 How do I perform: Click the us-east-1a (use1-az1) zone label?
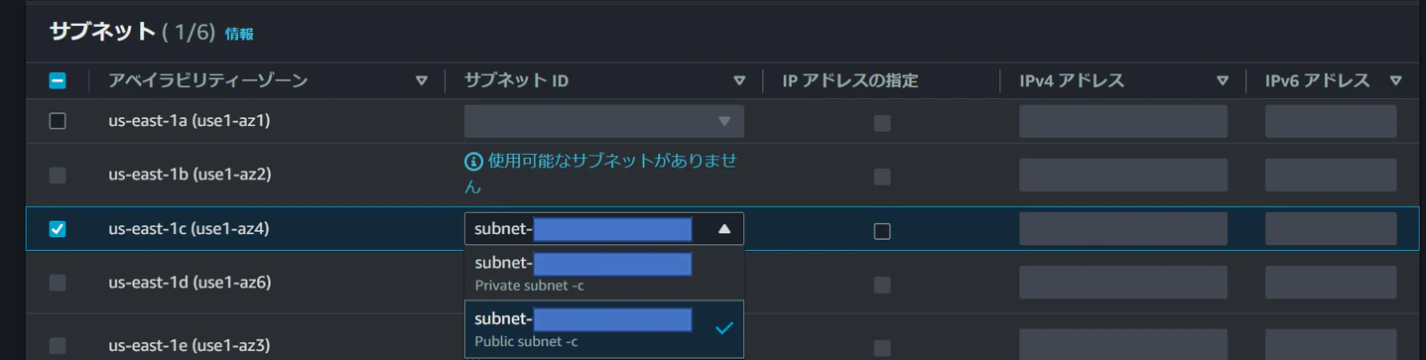tap(190, 121)
